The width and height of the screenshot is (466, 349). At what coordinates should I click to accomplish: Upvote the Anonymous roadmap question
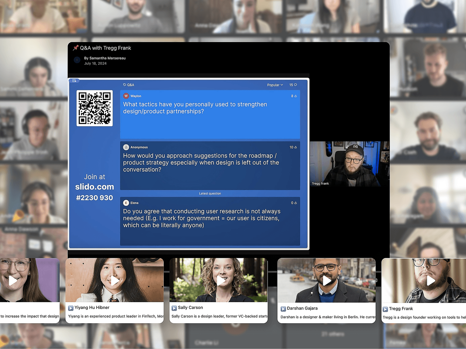coord(295,147)
